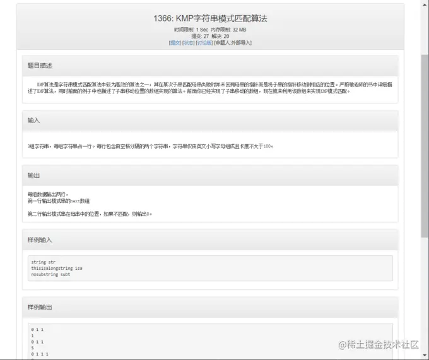Click the '内存限制: 32 MB' text
The image size is (429, 360).
[228, 30]
